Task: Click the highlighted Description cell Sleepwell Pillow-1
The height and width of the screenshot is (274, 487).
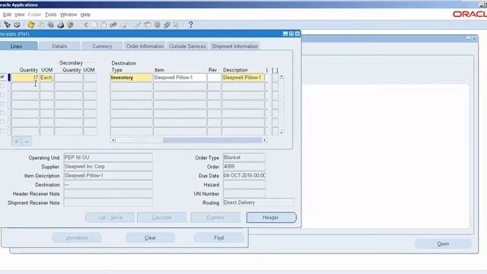Action: 243,78
